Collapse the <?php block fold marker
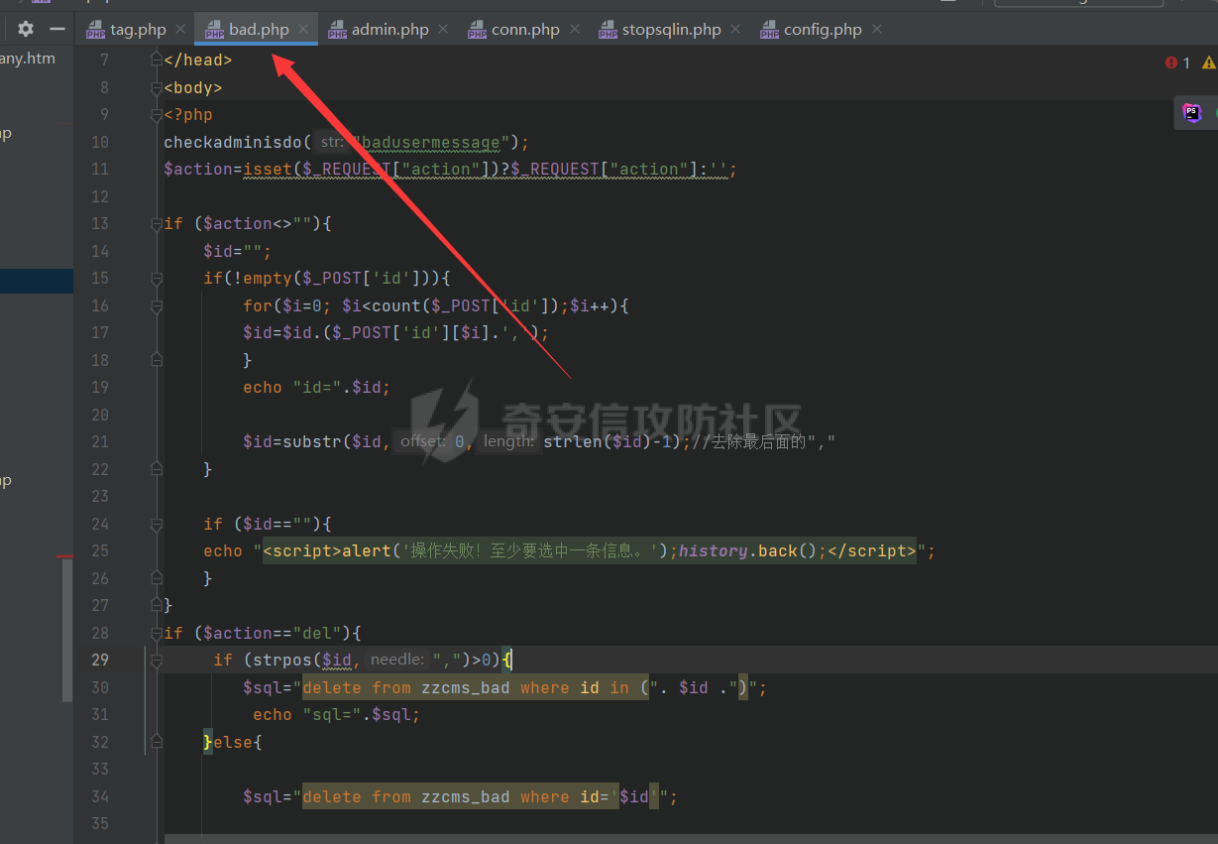Image resolution: width=1218 pixels, height=844 pixels. tap(156, 115)
